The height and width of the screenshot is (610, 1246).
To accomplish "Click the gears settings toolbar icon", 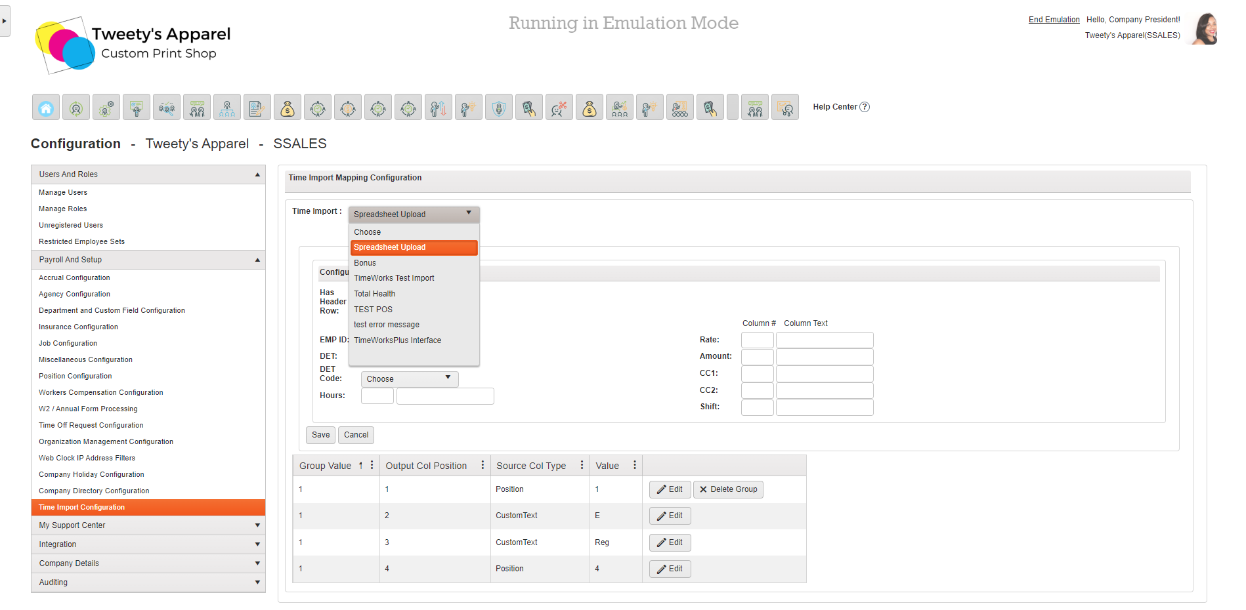I will click(106, 108).
